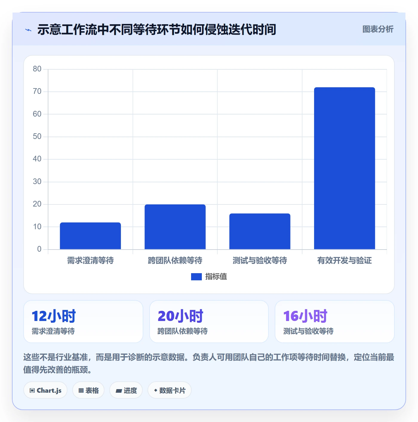The image size is (418, 422).
Task: Click the 需求澄清等待 bar in chart
Action: pos(90,236)
